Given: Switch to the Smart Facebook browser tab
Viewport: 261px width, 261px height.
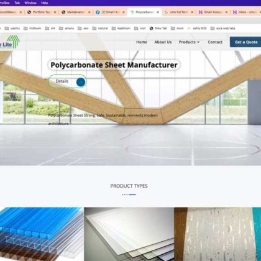Looking at the screenshot, I should tap(111, 12).
